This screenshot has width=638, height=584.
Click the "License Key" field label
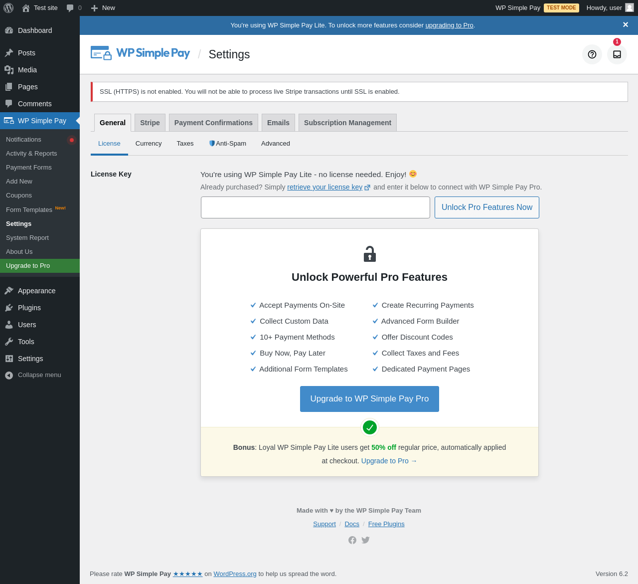click(111, 174)
